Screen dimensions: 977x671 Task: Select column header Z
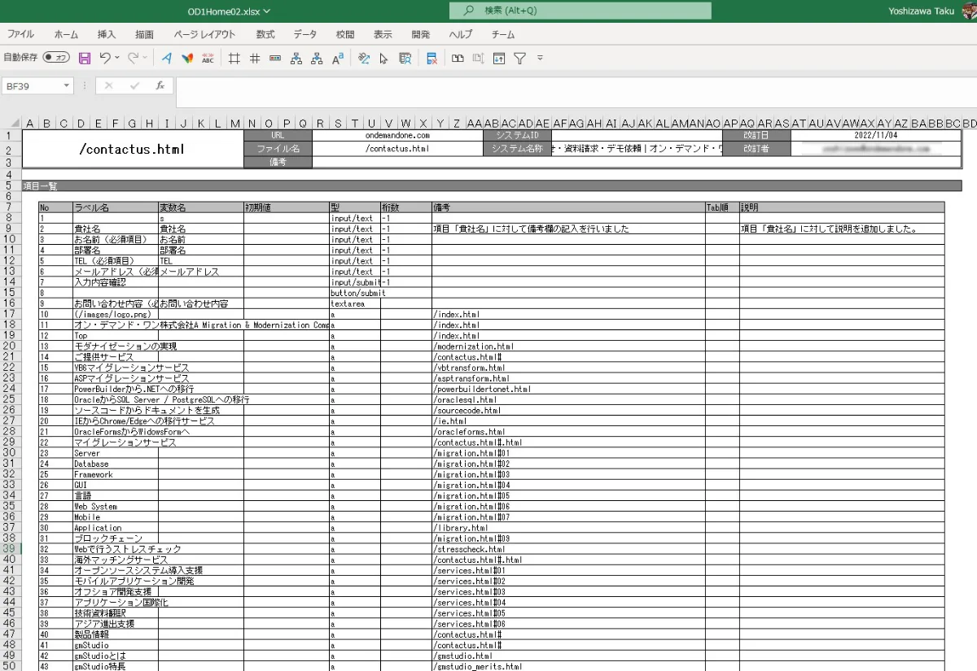(x=457, y=124)
